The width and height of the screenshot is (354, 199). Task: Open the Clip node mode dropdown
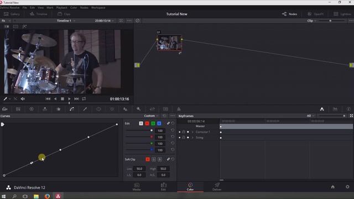pyautogui.click(x=311, y=20)
